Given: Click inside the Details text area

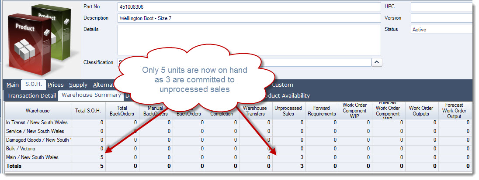Looking at the screenshot, I should pos(249,40).
